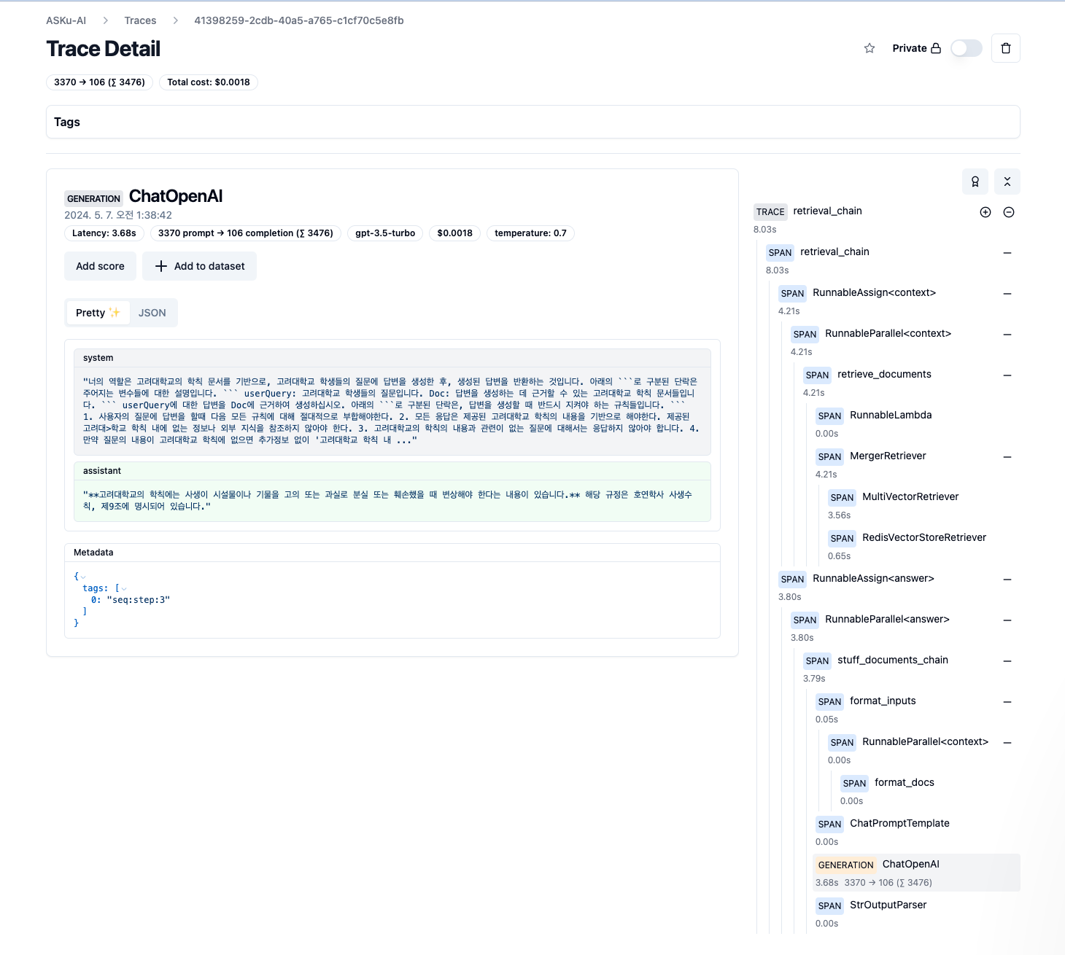Click the assistant message header

click(x=392, y=471)
